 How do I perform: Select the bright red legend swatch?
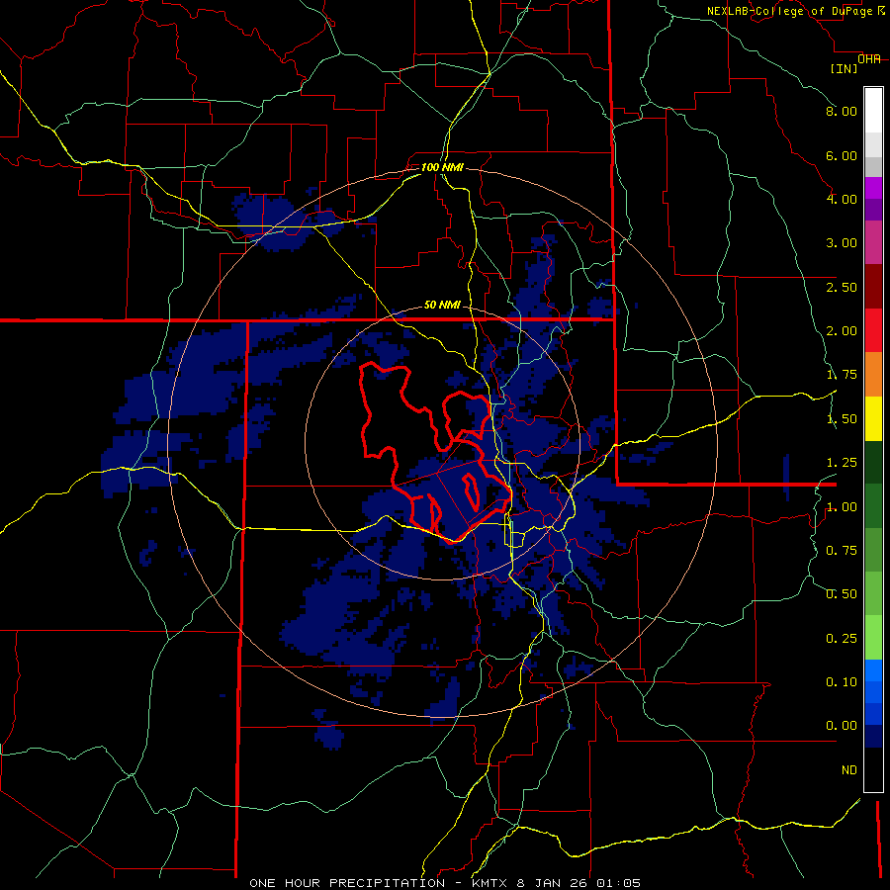(873, 330)
